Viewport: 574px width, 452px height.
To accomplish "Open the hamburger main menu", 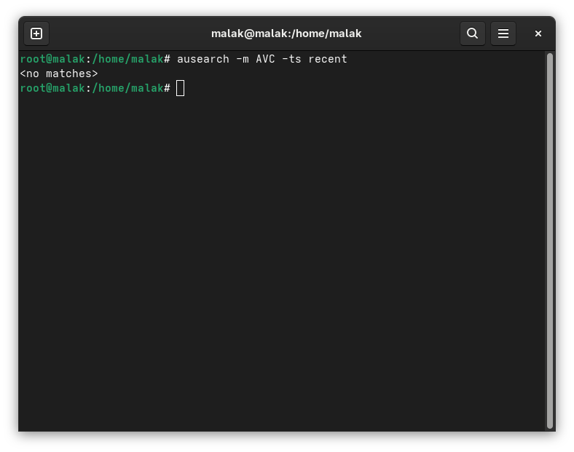I will coord(503,33).
